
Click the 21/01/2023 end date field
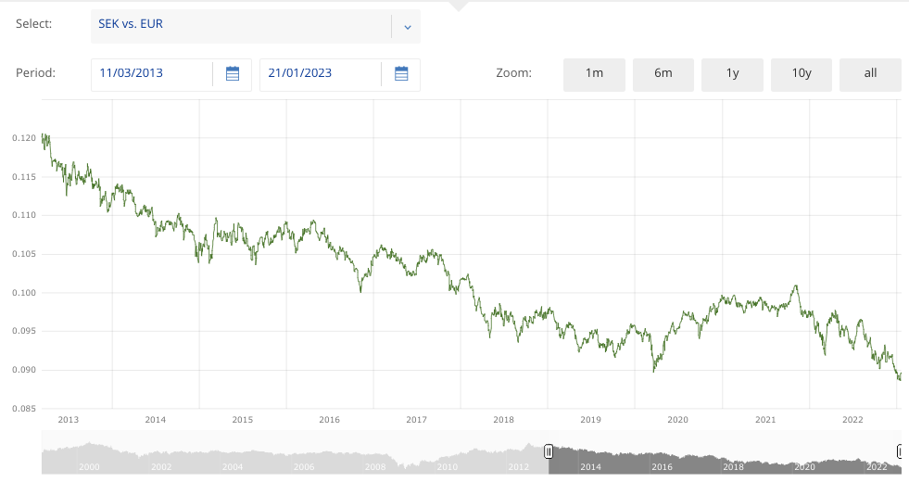tap(320, 74)
